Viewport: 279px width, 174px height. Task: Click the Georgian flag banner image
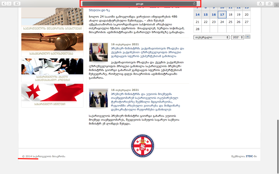[x=52, y=93]
